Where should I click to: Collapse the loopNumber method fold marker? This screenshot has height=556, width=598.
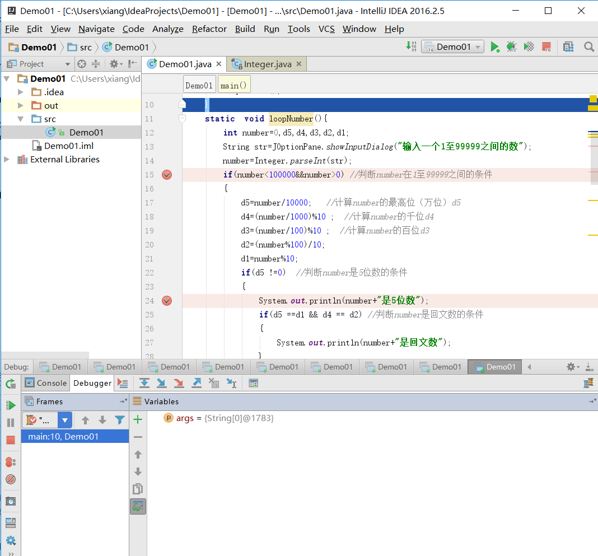pos(183,119)
